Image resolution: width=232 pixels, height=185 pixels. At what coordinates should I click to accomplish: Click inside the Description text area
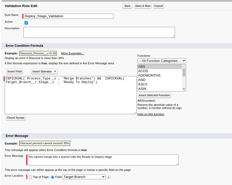[x=99, y=32]
